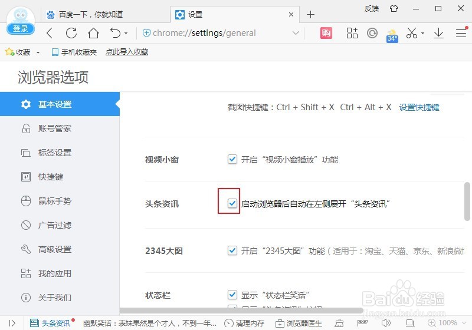The height and width of the screenshot is (330, 472).
Task: Click 设置快捷键 link
Action: [x=419, y=107]
